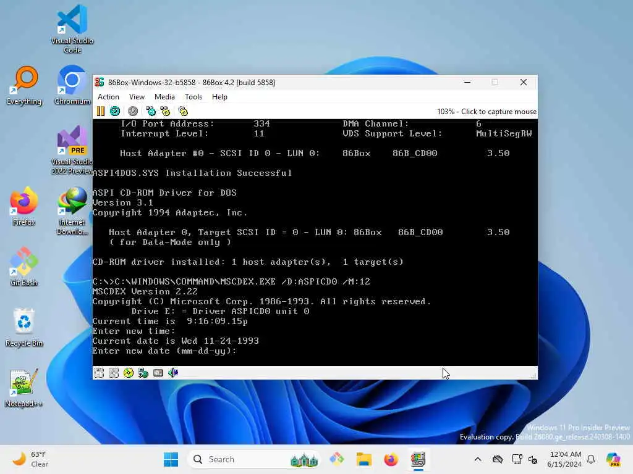
Task: Click the Ctrl+Alt+Del icon in 86Box toolbar
Action: pos(151,111)
